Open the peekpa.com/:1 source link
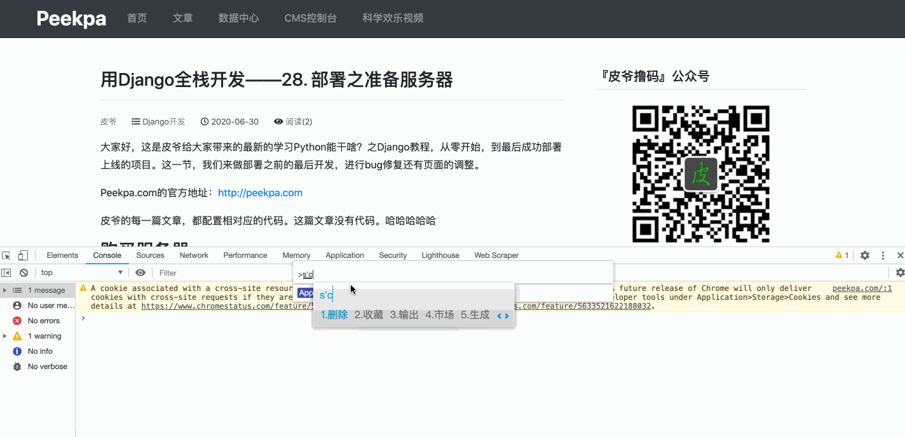Image resolution: width=905 pixels, height=437 pixels. pos(862,288)
